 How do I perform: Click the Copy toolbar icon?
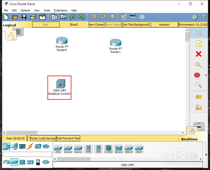[x=54, y=17]
